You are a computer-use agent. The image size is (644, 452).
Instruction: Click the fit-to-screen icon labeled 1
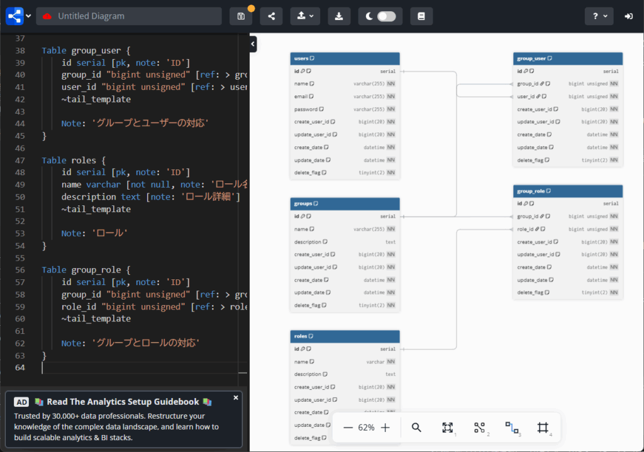click(x=447, y=428)
